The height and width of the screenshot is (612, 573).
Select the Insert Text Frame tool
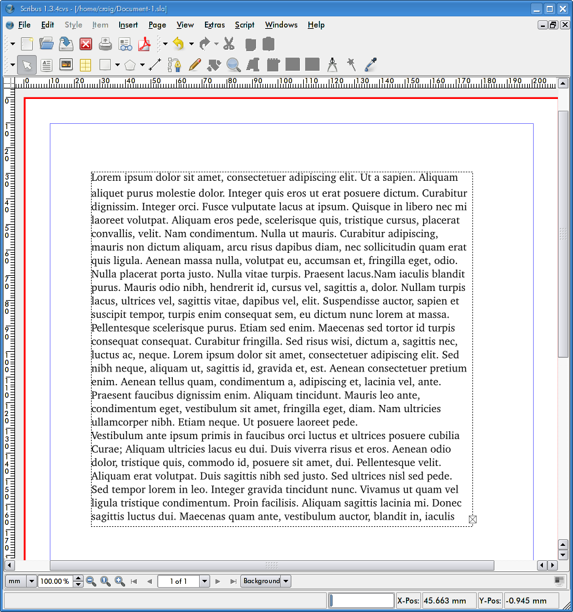point(46,65)
